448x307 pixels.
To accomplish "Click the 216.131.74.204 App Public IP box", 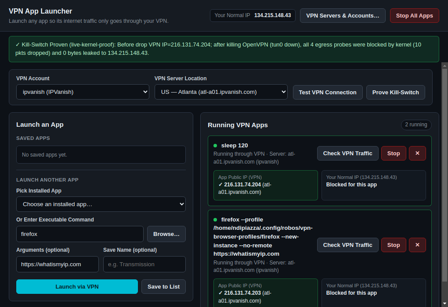I will [265, 185].
